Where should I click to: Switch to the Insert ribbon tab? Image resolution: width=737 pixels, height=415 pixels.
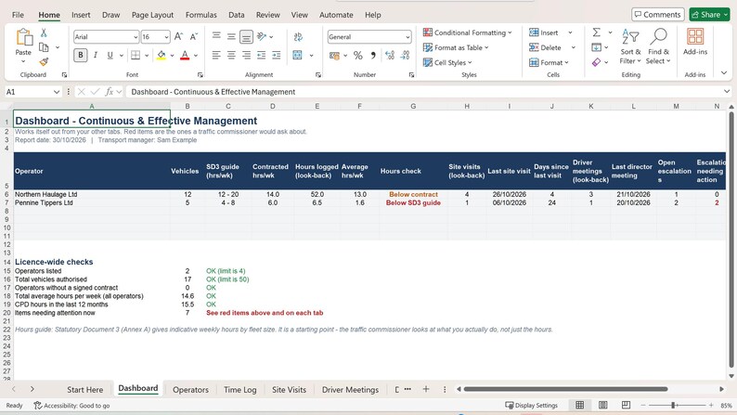pyautogui.click(x=81, y=15)
